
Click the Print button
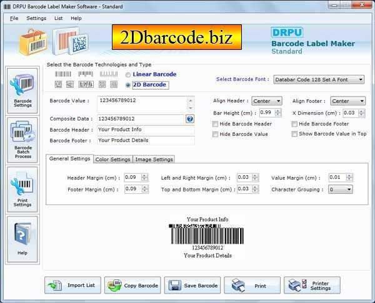[252, 285]
